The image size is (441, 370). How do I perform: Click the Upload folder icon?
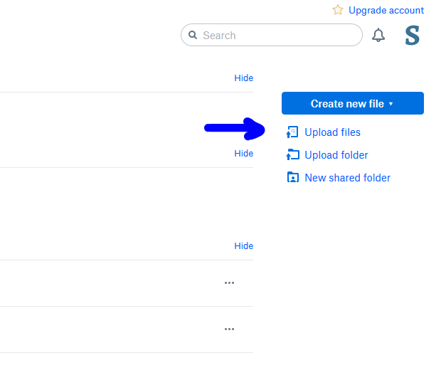tap(292, 154)
